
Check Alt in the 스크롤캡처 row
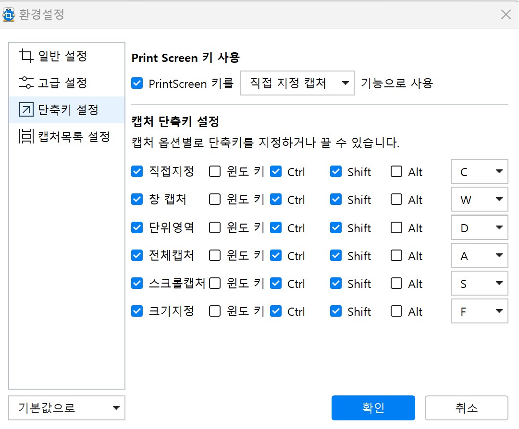tap(396, 283)
